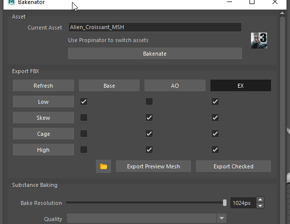
Task: Toggle the High AO checkbox
Action: coord(149,150)
